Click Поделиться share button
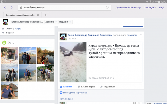The width and height of the screenshot is (167, 104). click(108, 87)
